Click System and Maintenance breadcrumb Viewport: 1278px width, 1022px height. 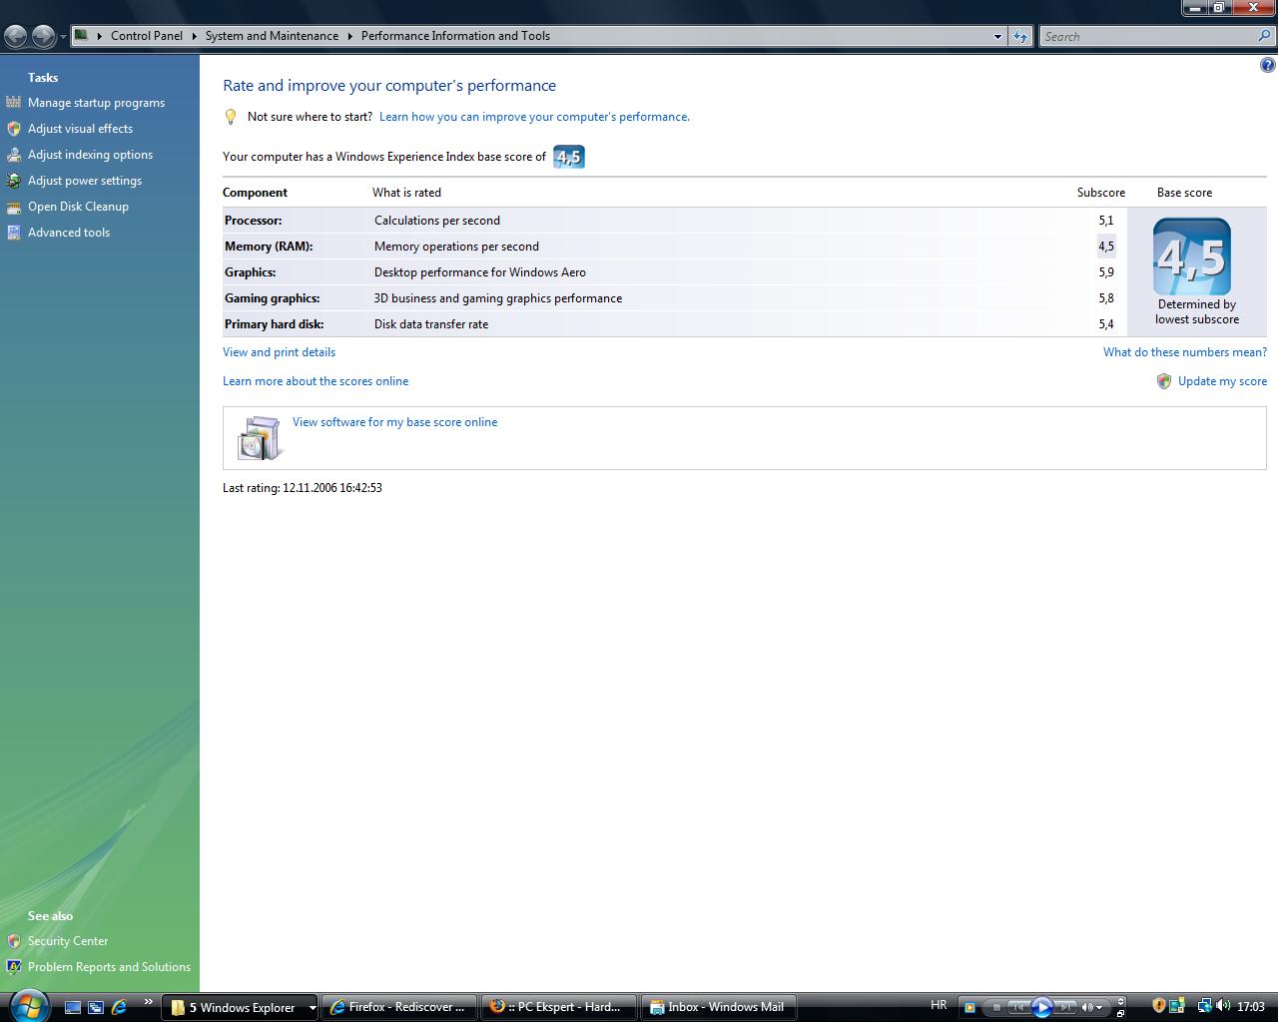pos(272,36)
